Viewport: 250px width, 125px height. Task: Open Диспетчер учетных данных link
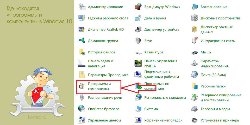(x=216, y=29)
